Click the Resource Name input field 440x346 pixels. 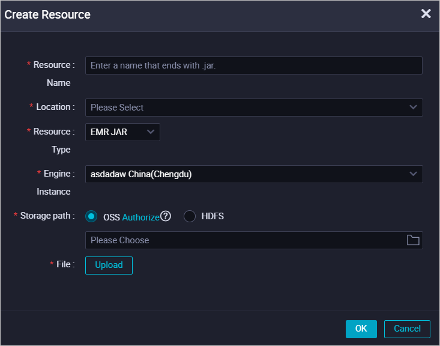coord(254,65)
